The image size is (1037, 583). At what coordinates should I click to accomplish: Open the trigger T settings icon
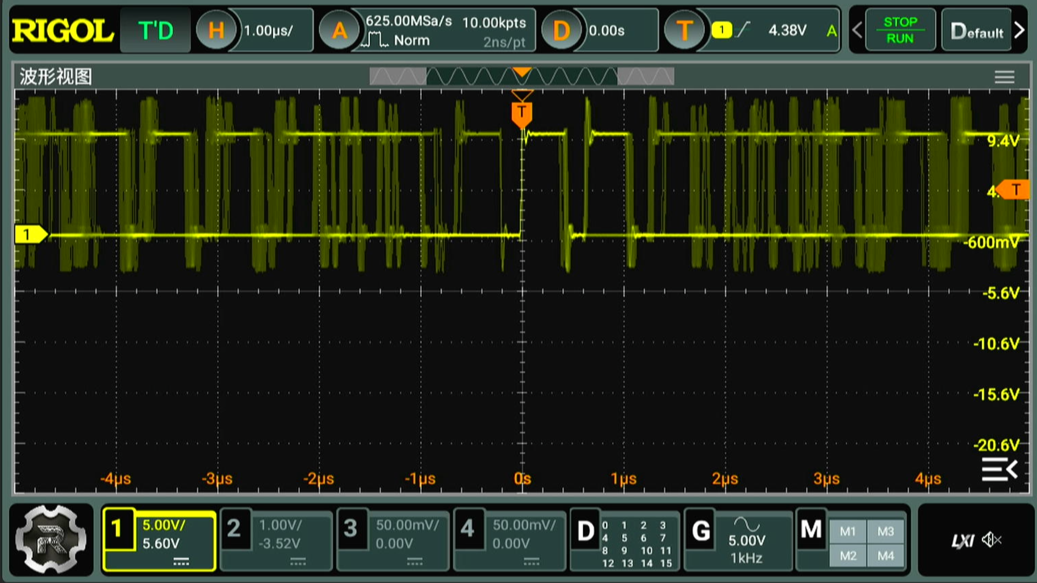point(684,30)
